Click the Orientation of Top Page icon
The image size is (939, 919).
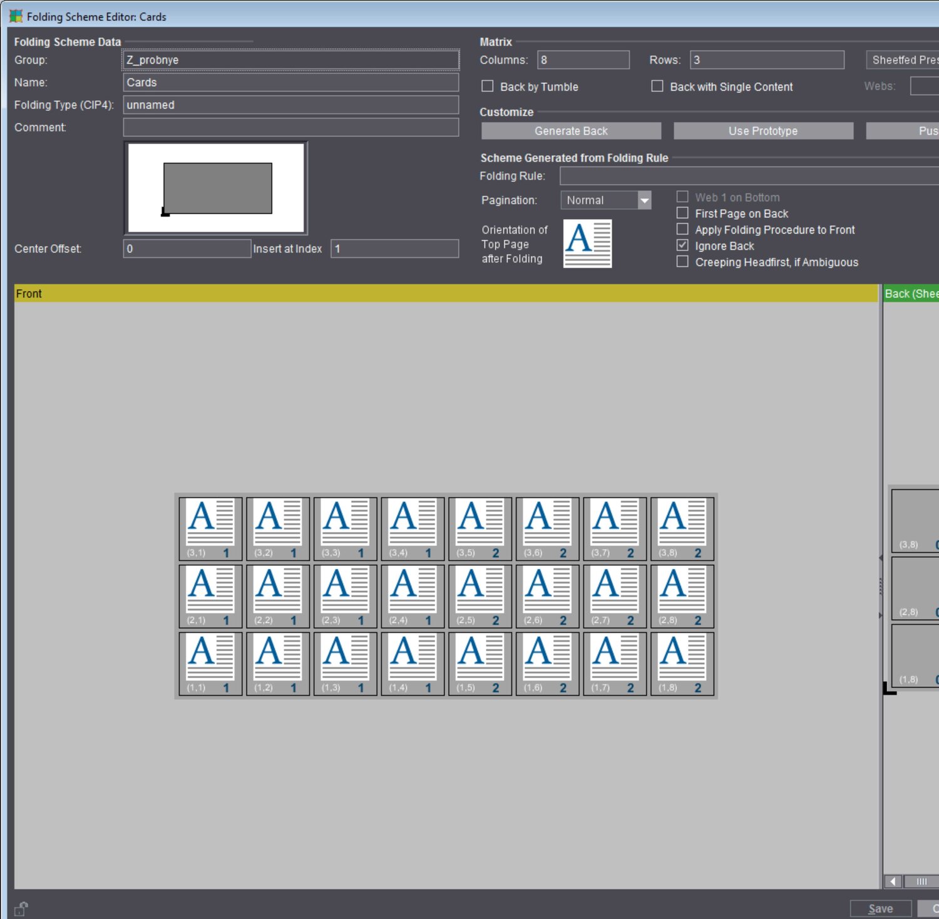(x=587, y=244)
